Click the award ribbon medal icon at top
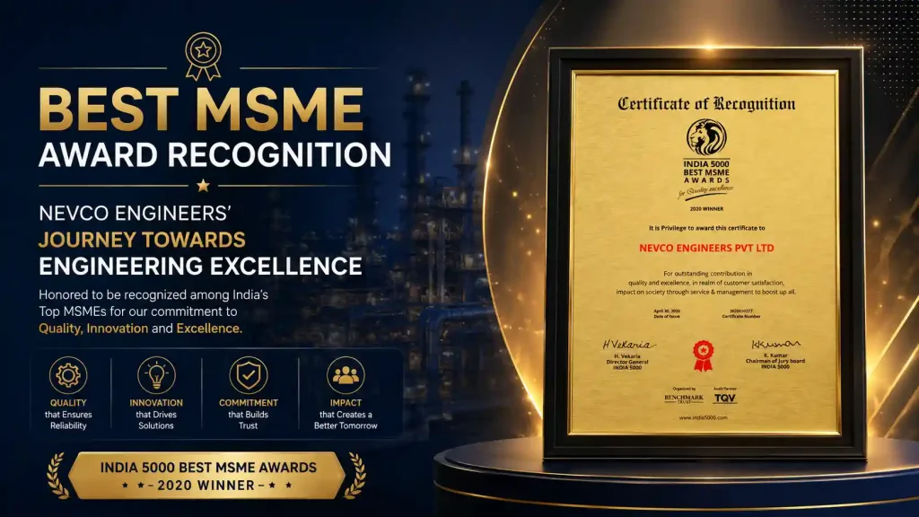 [204, 57]
